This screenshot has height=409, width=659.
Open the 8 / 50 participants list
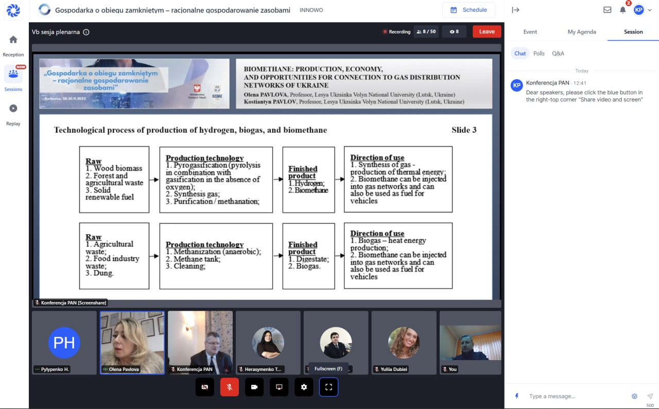[426, 32]
